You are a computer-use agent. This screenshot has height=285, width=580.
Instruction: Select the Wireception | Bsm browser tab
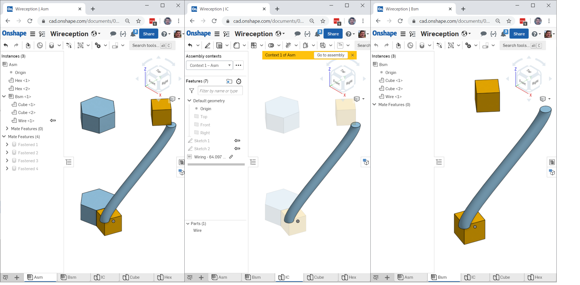coord(414,9)
